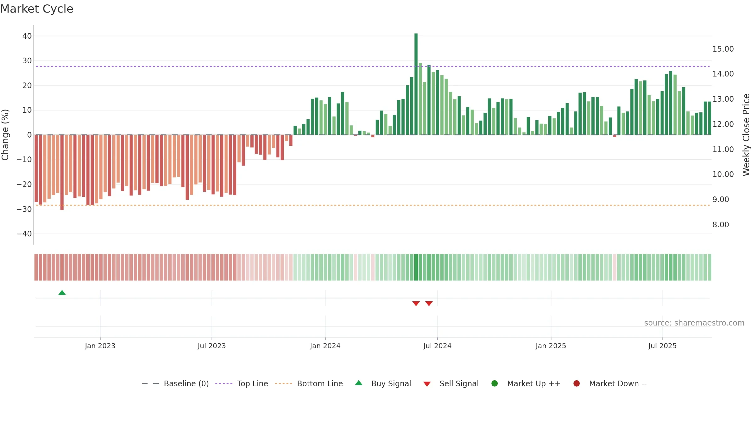The width and height of the screenshot is (755, 425).
Task: Toggle the Buy Signal legend entry
Action: point(383,383)
